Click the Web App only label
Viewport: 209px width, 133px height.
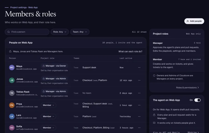[x=193, y=34]
